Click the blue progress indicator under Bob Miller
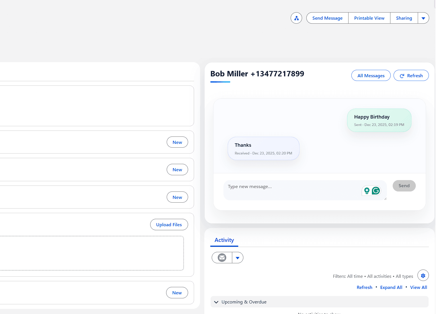 [220, 82]
